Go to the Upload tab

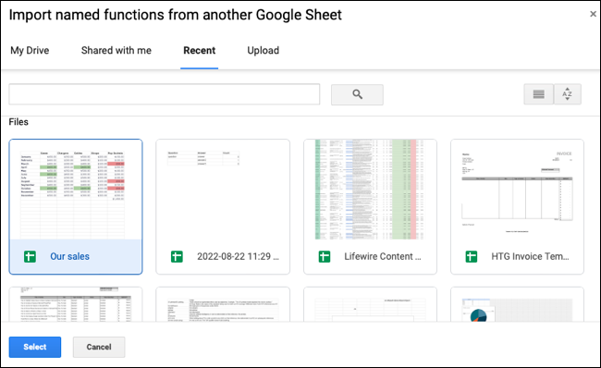click(263, 51)
